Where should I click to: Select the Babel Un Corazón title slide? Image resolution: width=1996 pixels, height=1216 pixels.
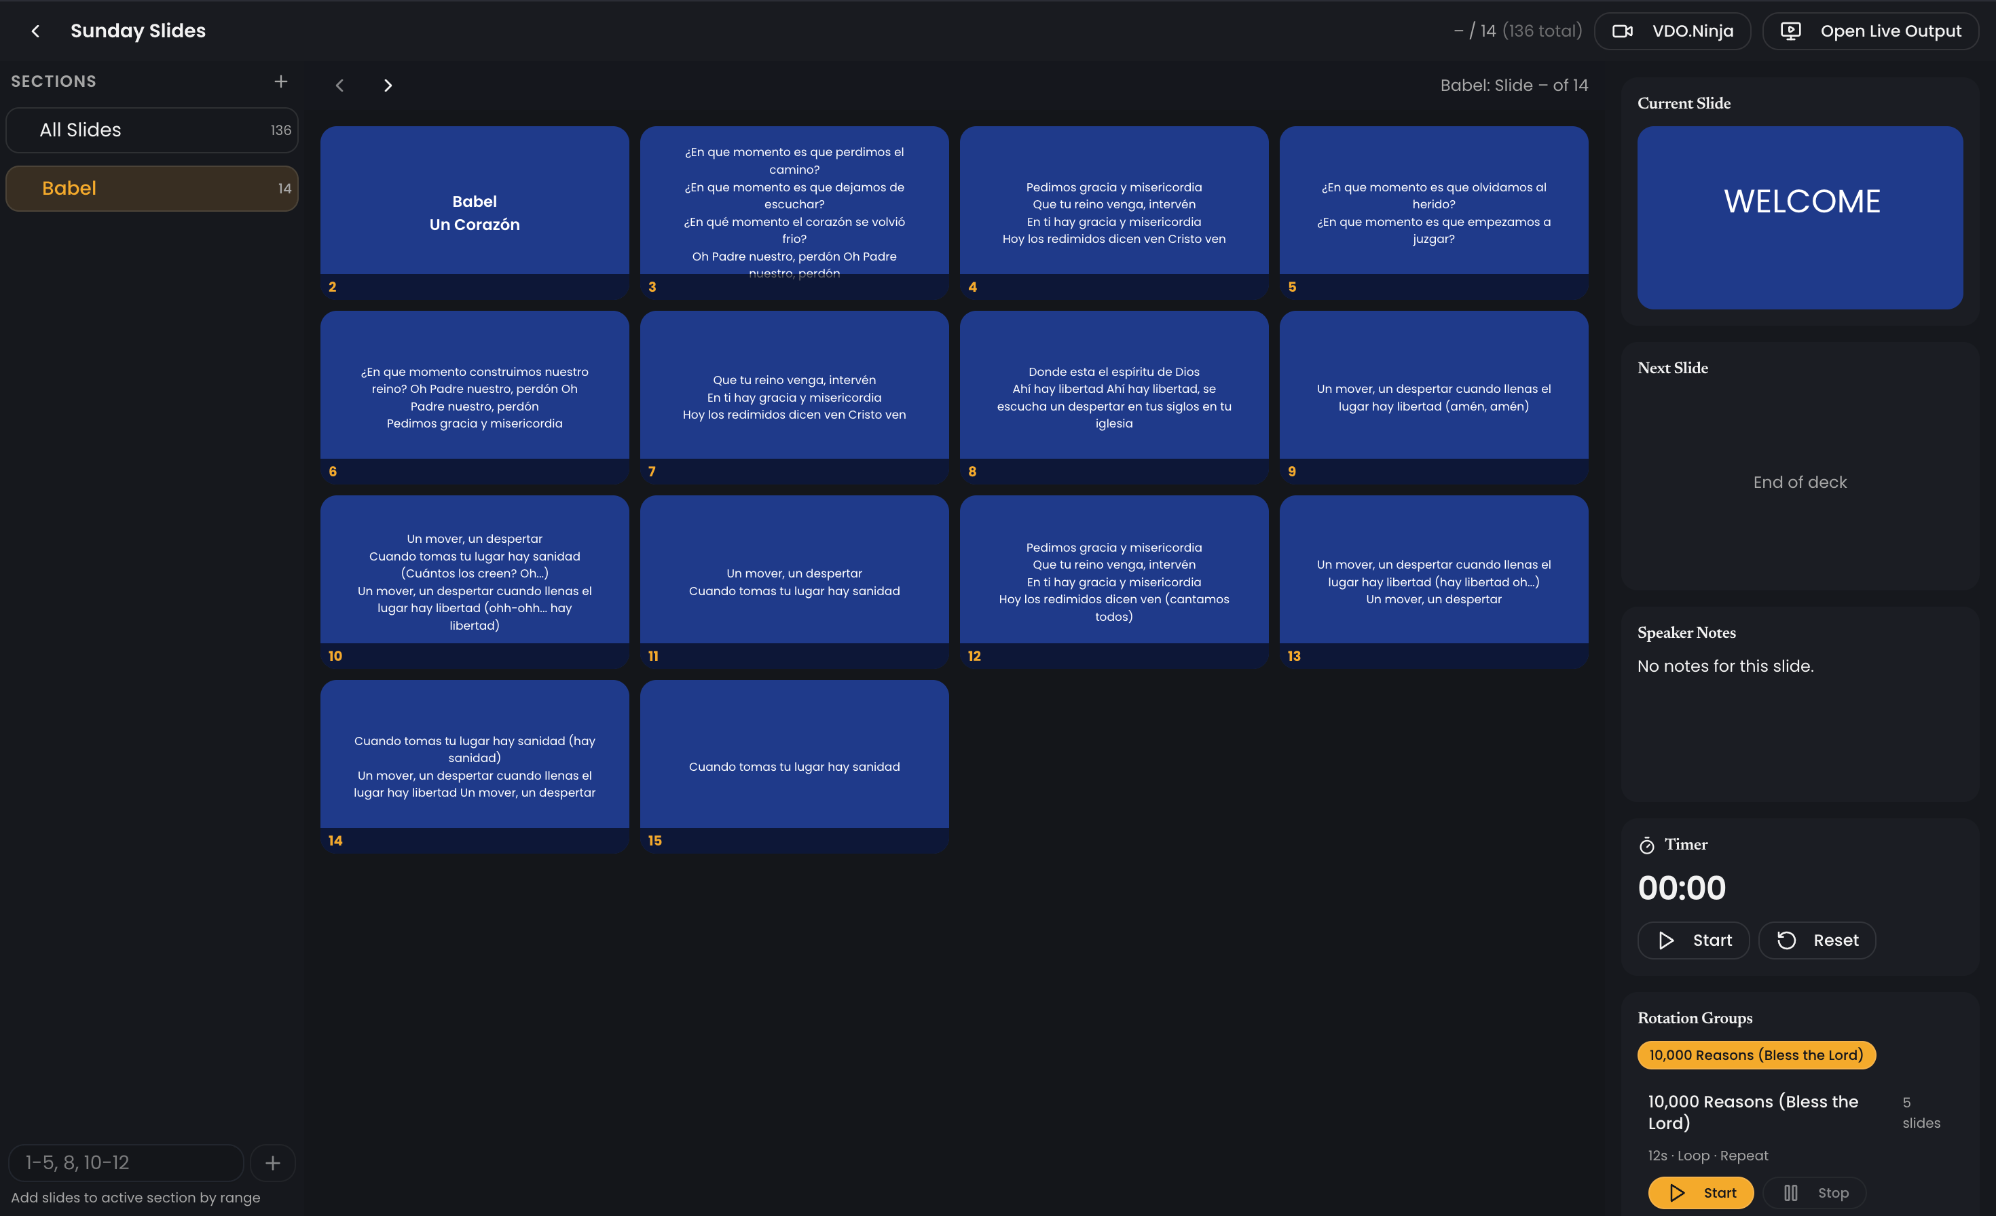point(475,212)
